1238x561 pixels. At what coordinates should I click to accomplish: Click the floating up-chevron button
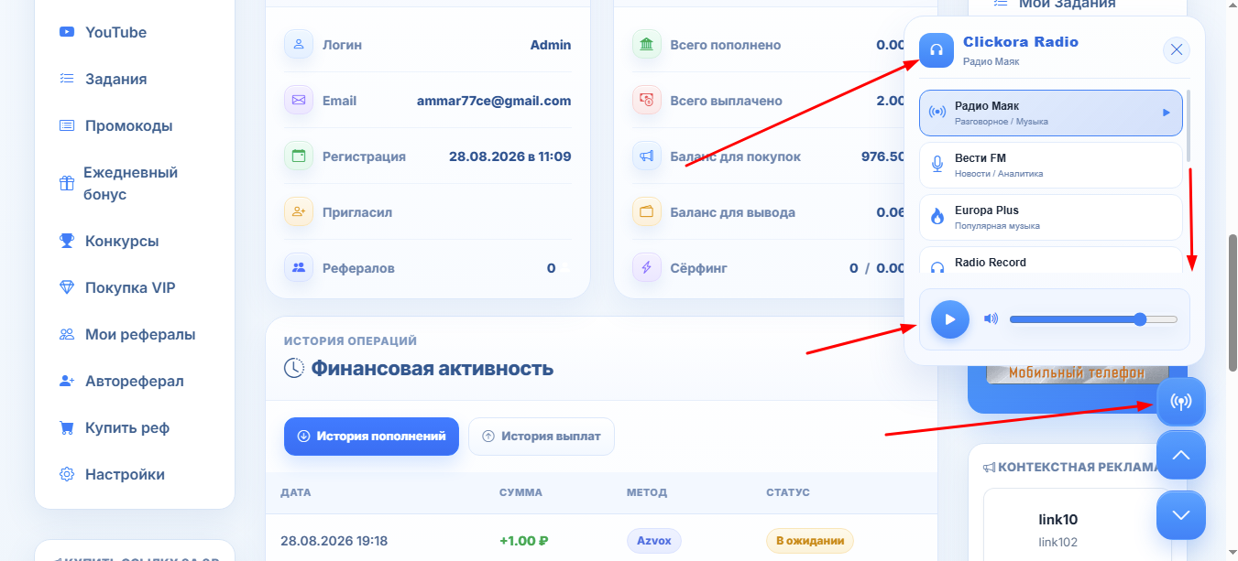[1181, 455]
